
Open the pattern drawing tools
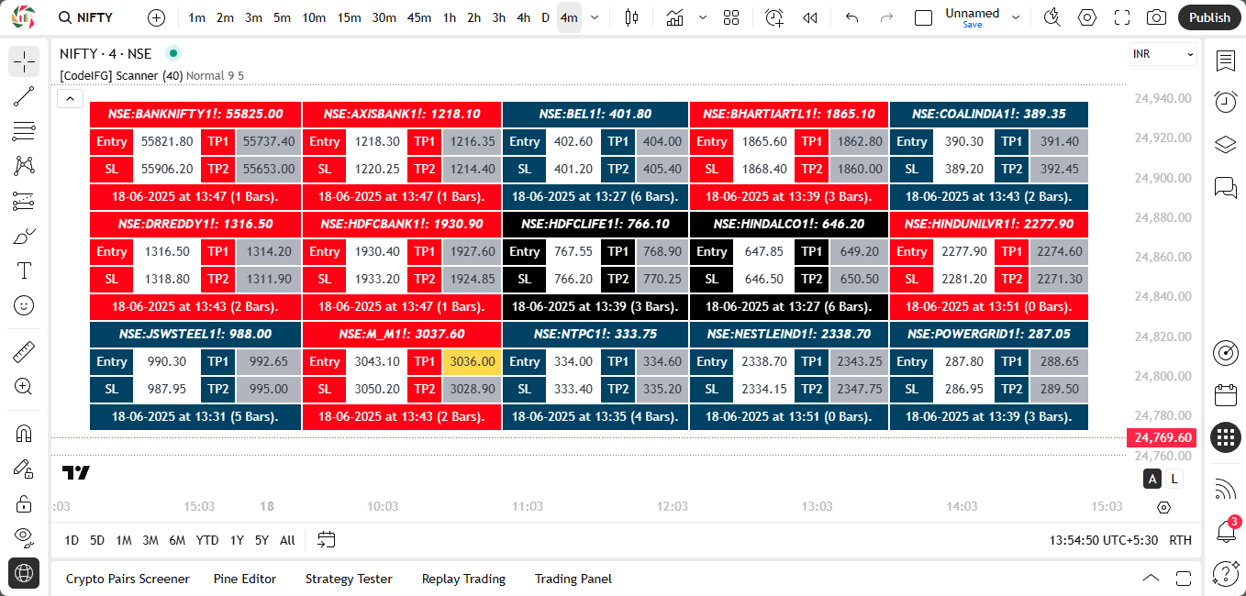[24, 166]
